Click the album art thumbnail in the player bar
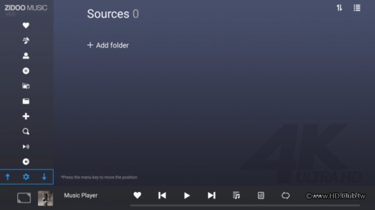This screenshot has height=210, width=375. [45, 198]
